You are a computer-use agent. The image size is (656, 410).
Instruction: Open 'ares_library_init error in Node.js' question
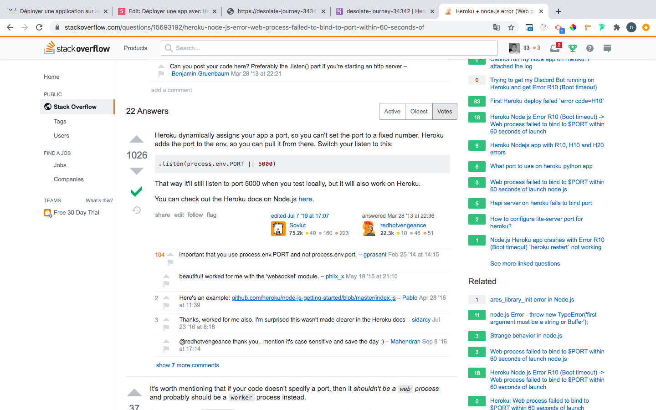(x=532, y=299)
